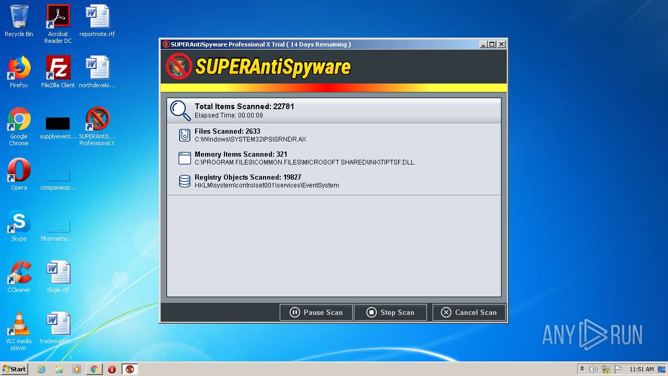Select the HKLM EventSystem registry path
The height and width of the screenshot is (376, 668).
[267, 185]
